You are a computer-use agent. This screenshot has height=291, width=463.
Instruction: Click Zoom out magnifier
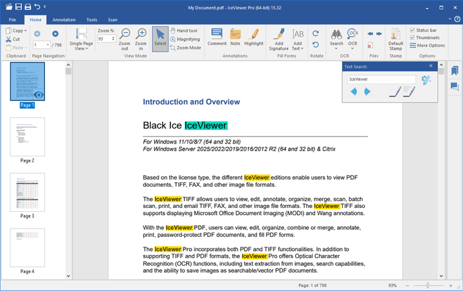tap(125, 39)
